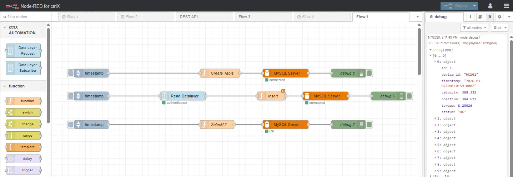Select the Read Datalayer node
Screen dimensions: 513x177
(x=183, y=96)
